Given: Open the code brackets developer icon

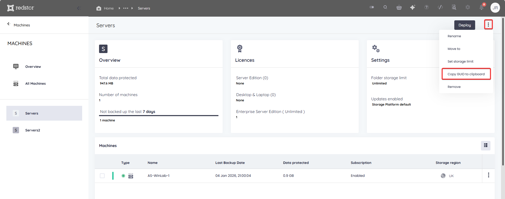Looking at the screenshot, I should (440, 7).
